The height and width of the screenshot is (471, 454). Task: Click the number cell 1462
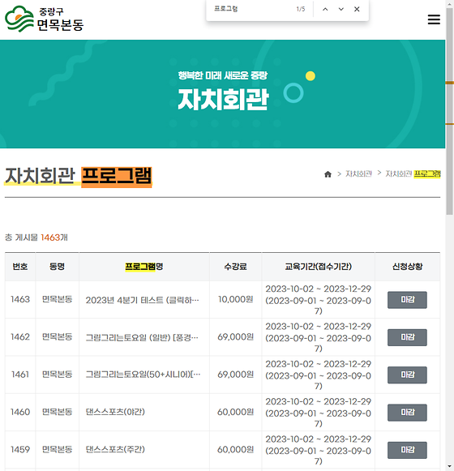coord(20,337)
